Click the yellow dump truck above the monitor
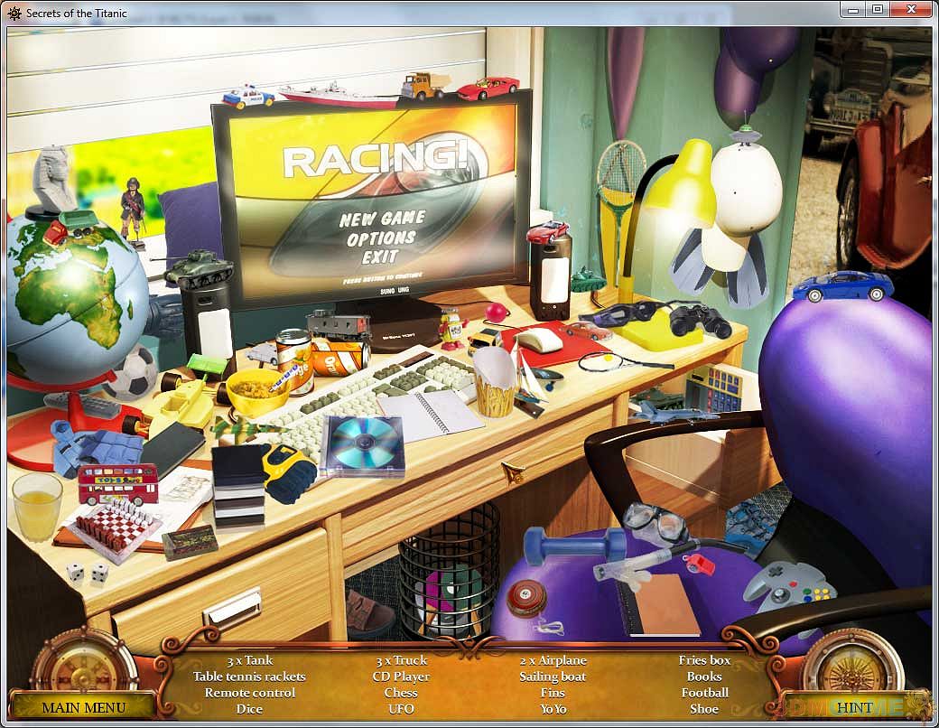This screenshot has width=939, height=728. (x=425, y=86)
